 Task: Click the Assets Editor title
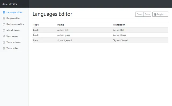(x=10, y=4)
